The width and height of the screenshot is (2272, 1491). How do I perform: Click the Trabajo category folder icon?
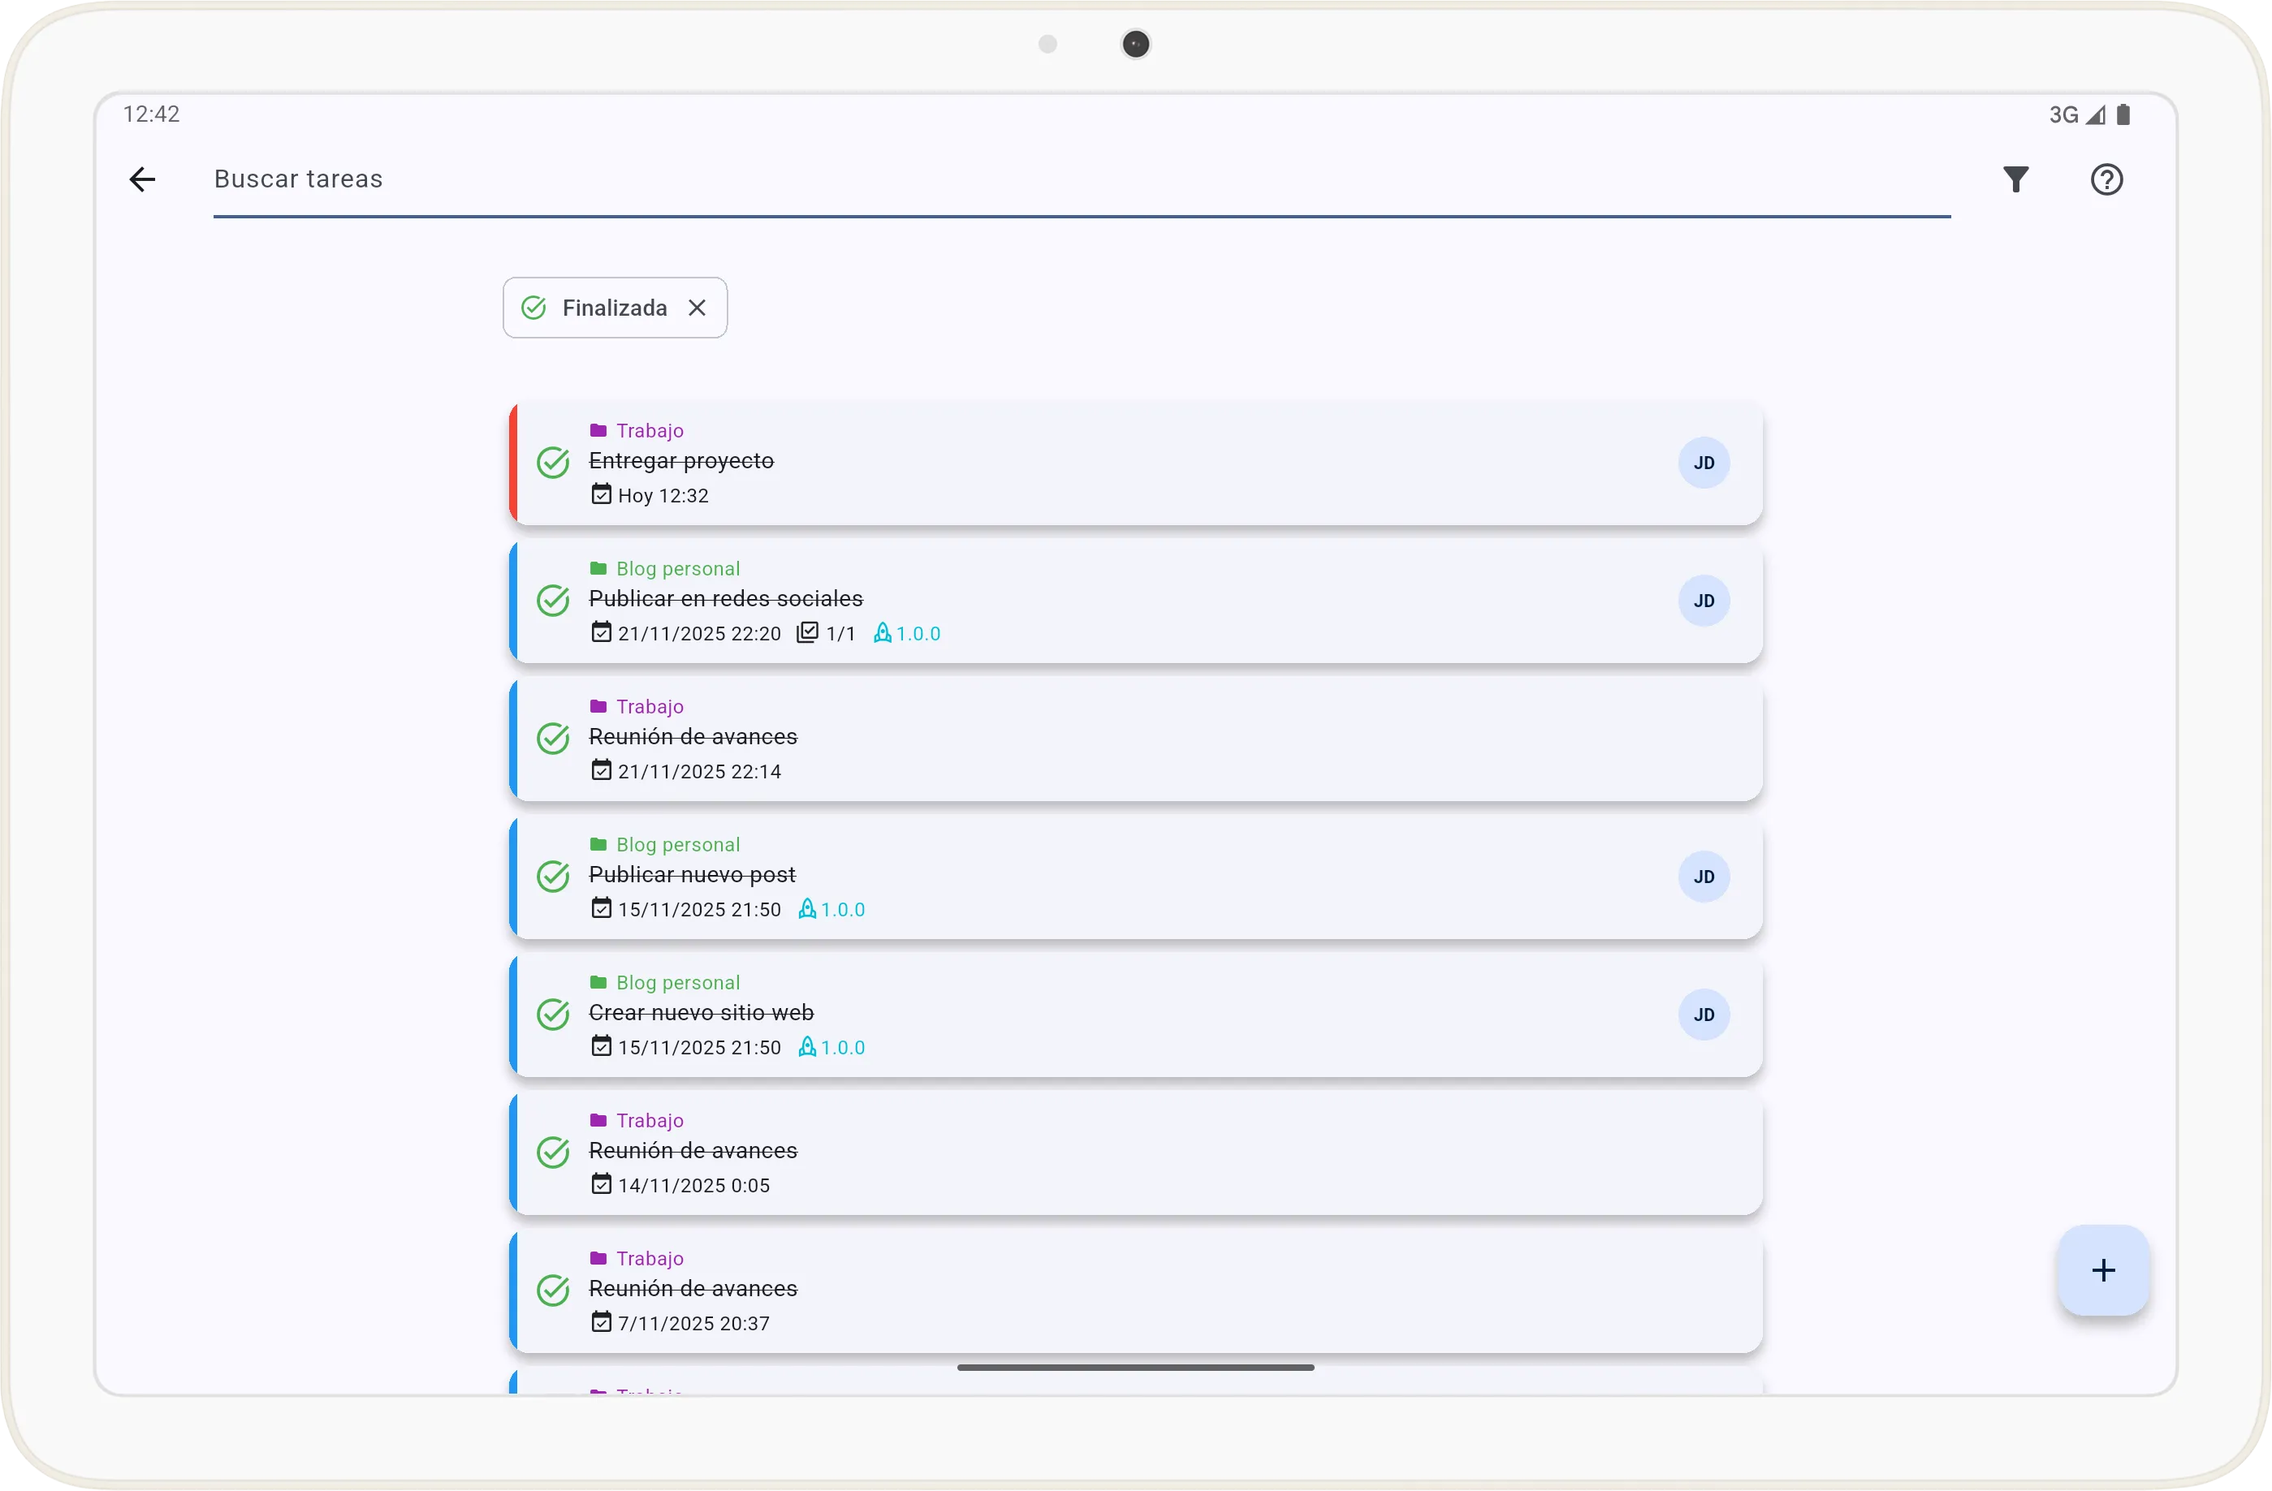(598, 429)
